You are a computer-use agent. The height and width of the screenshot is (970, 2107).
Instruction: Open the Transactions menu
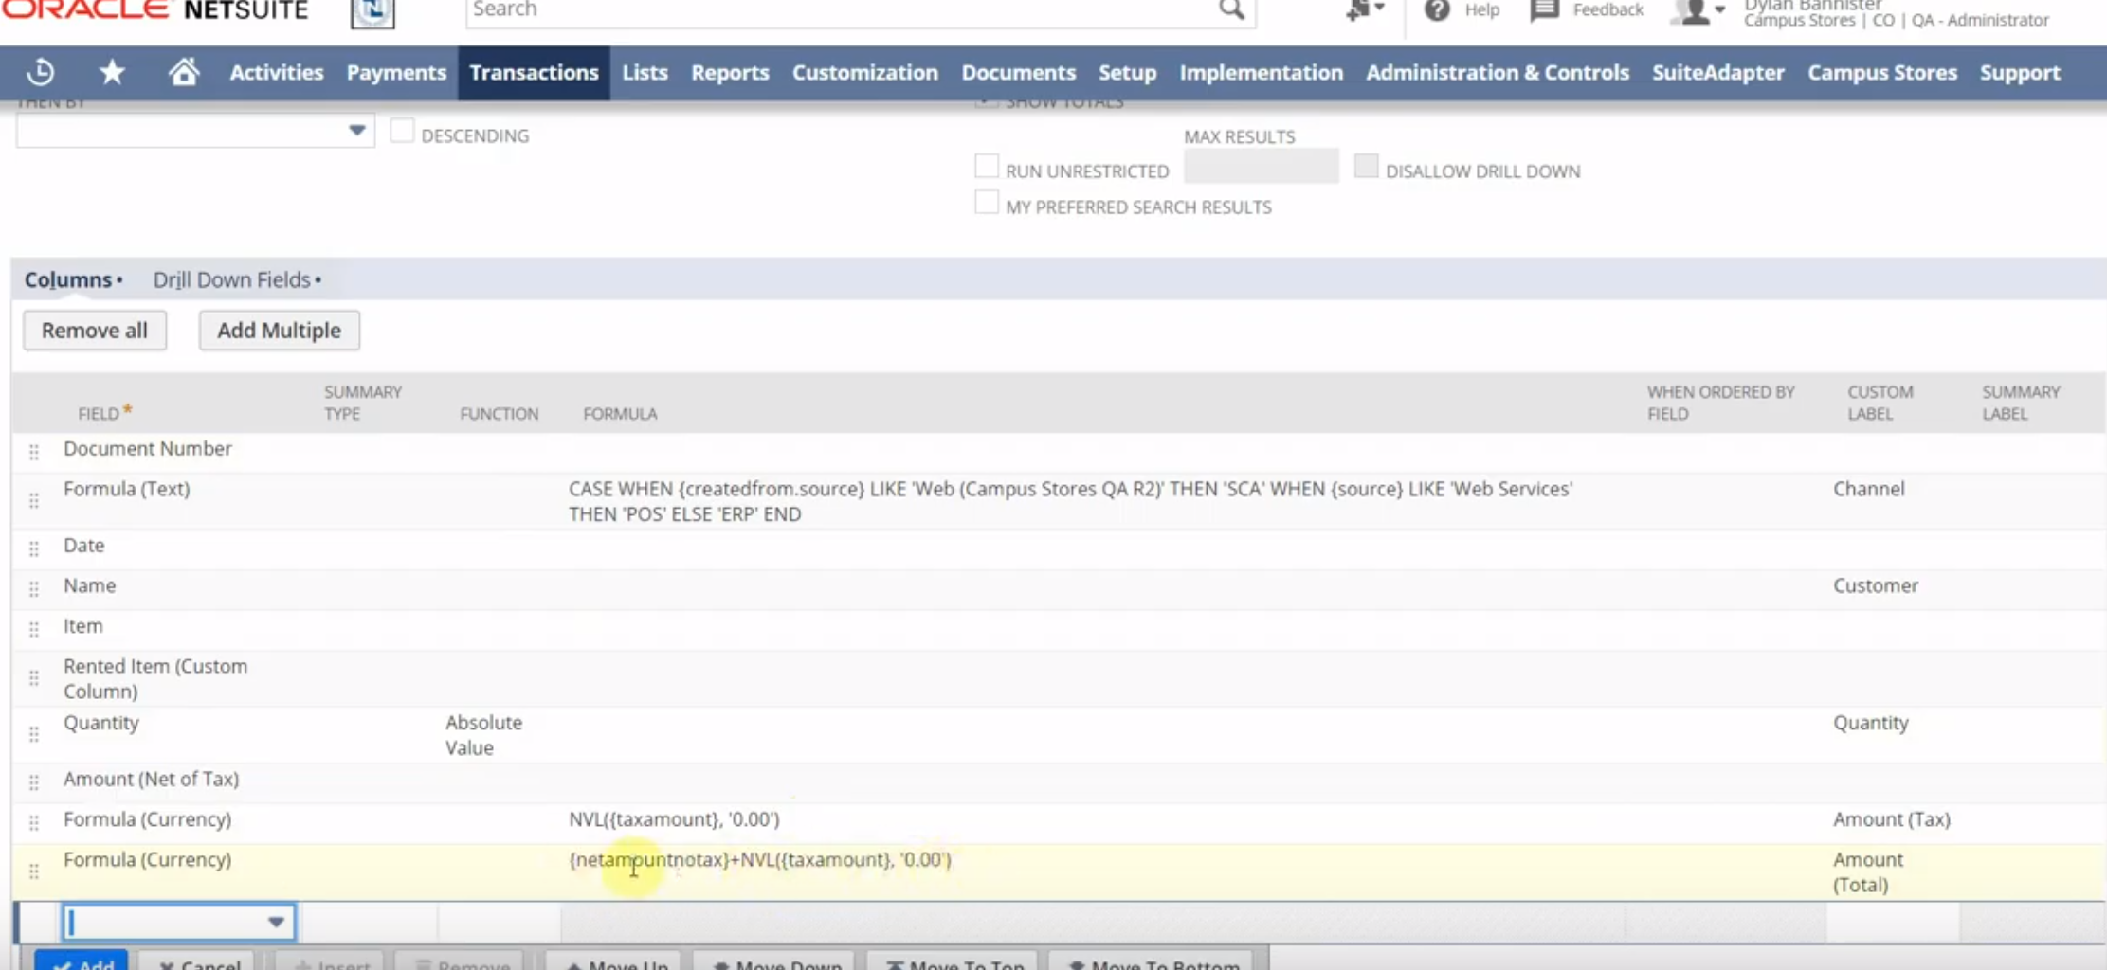[x=534, y=72]
